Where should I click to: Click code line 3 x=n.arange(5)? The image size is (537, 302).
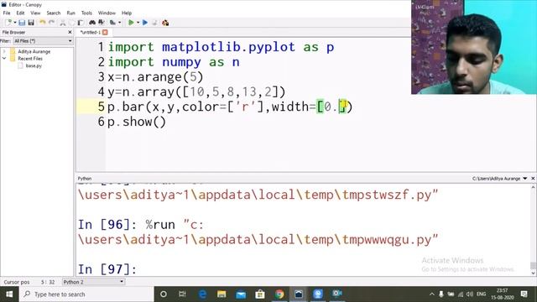click(155, 77)
